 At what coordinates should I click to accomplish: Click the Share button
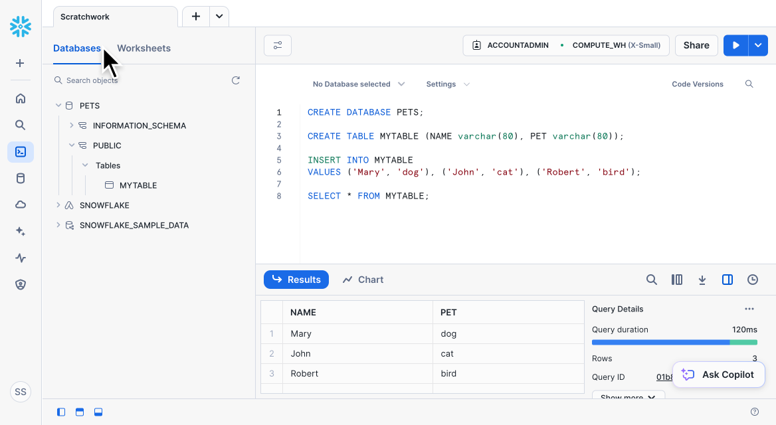(x=696, y=45)
